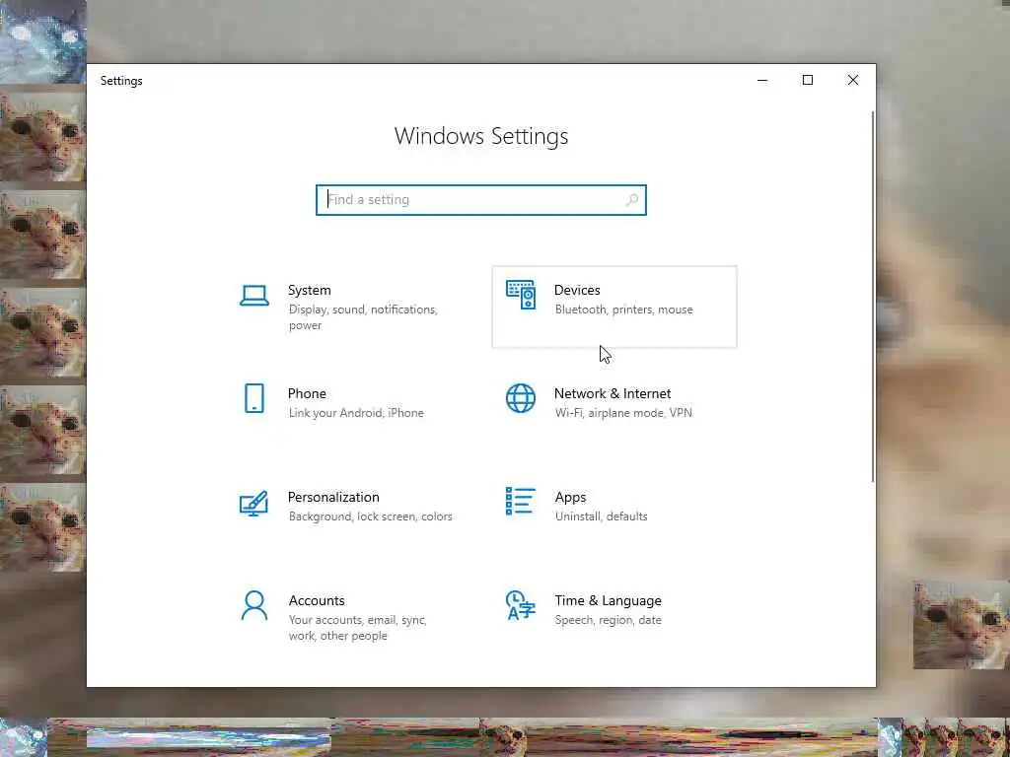
Task: Open Devices settings title
Action: [x=577, y=290]
